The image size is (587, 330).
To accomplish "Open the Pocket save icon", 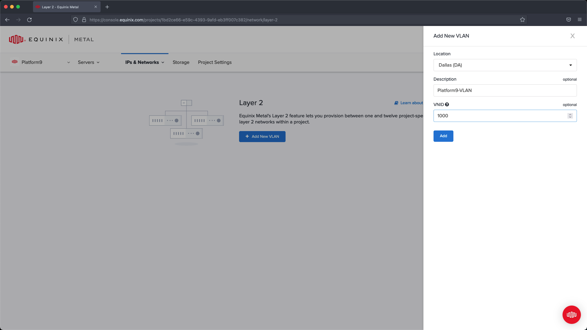I will pyautogui.click(x=568, y=20).
